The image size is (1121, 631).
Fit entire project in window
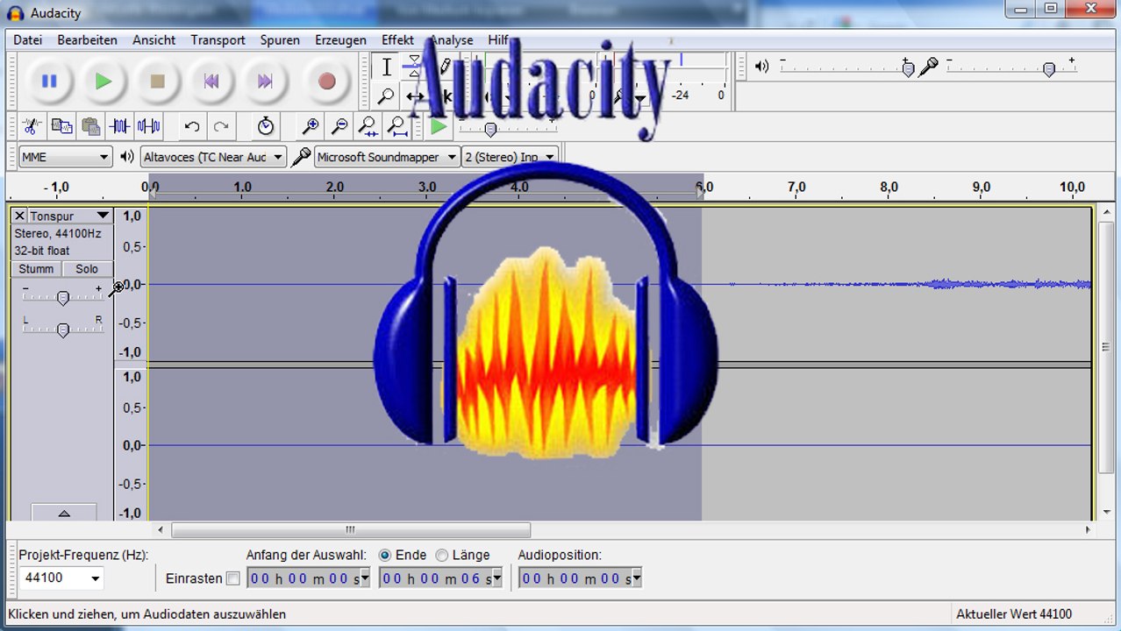pyautogui.click(x=397, y=126)
